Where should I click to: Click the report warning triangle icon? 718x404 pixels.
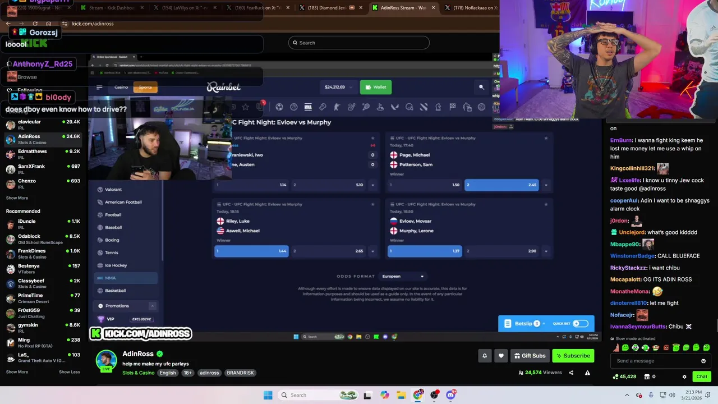tap(587, 373)
